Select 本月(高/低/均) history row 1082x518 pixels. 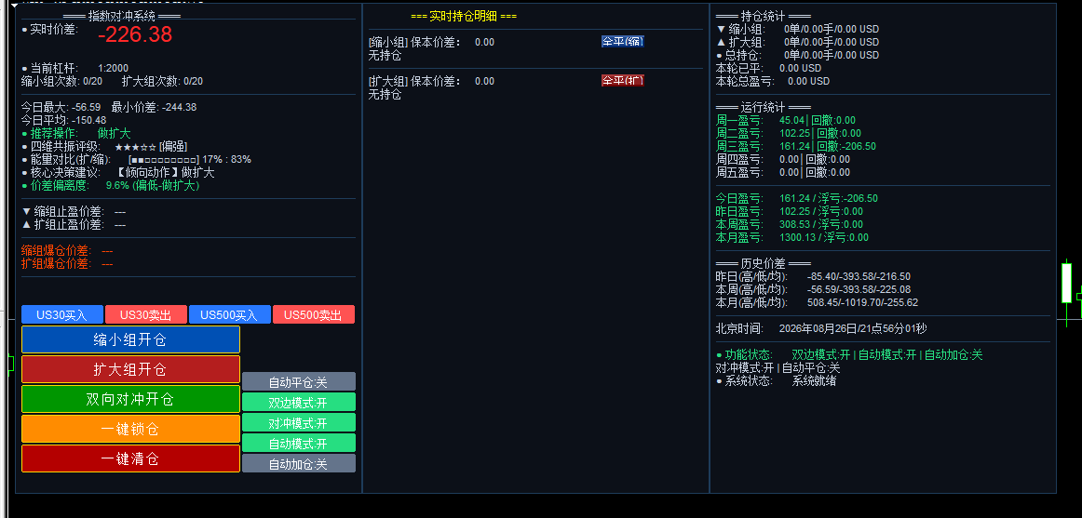click(817, 302)
